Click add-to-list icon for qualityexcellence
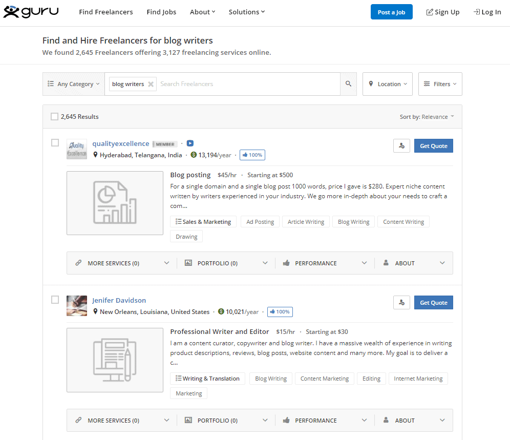The image size is (510, 440). [401, 146]
